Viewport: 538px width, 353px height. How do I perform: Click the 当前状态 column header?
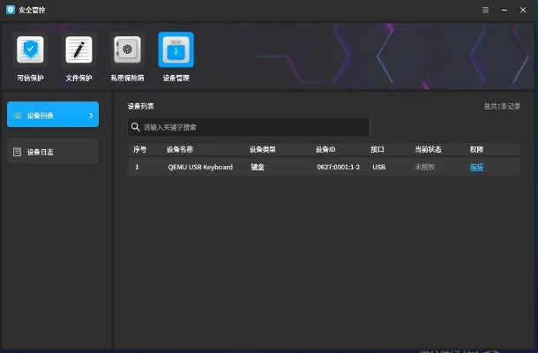click(428, 149)
